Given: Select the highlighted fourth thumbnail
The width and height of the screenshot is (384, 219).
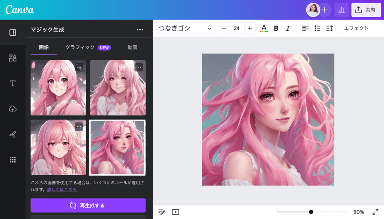Looking at the screenshot, I should pos(117,147).
